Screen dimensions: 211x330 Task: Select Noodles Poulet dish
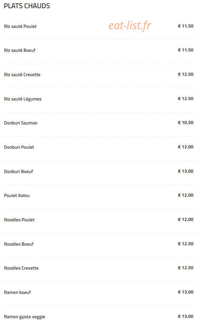[19, 220]
